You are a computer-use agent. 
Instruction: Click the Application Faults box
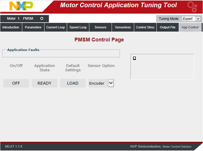point(61,53)
